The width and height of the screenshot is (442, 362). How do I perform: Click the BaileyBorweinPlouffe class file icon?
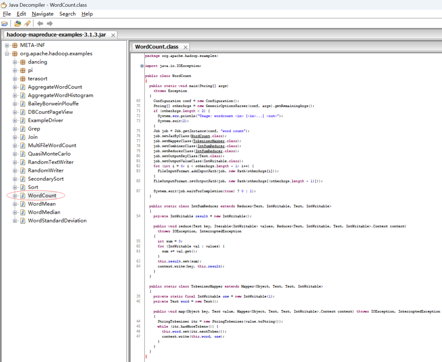click(x=23, y=104)
